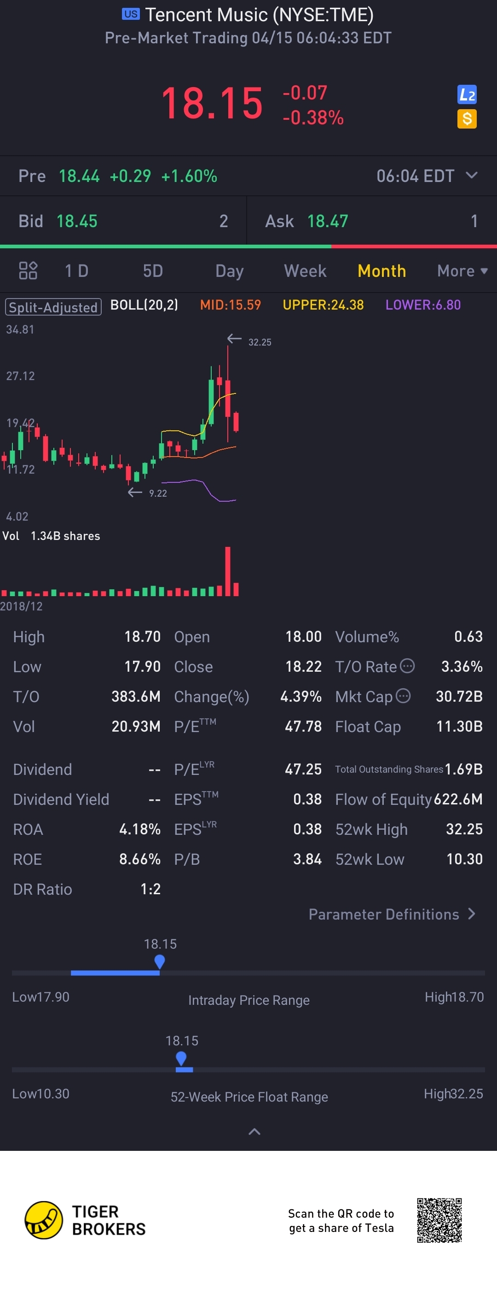Tap the Intraday Price Range slider marker

click(x=160, y=962)
